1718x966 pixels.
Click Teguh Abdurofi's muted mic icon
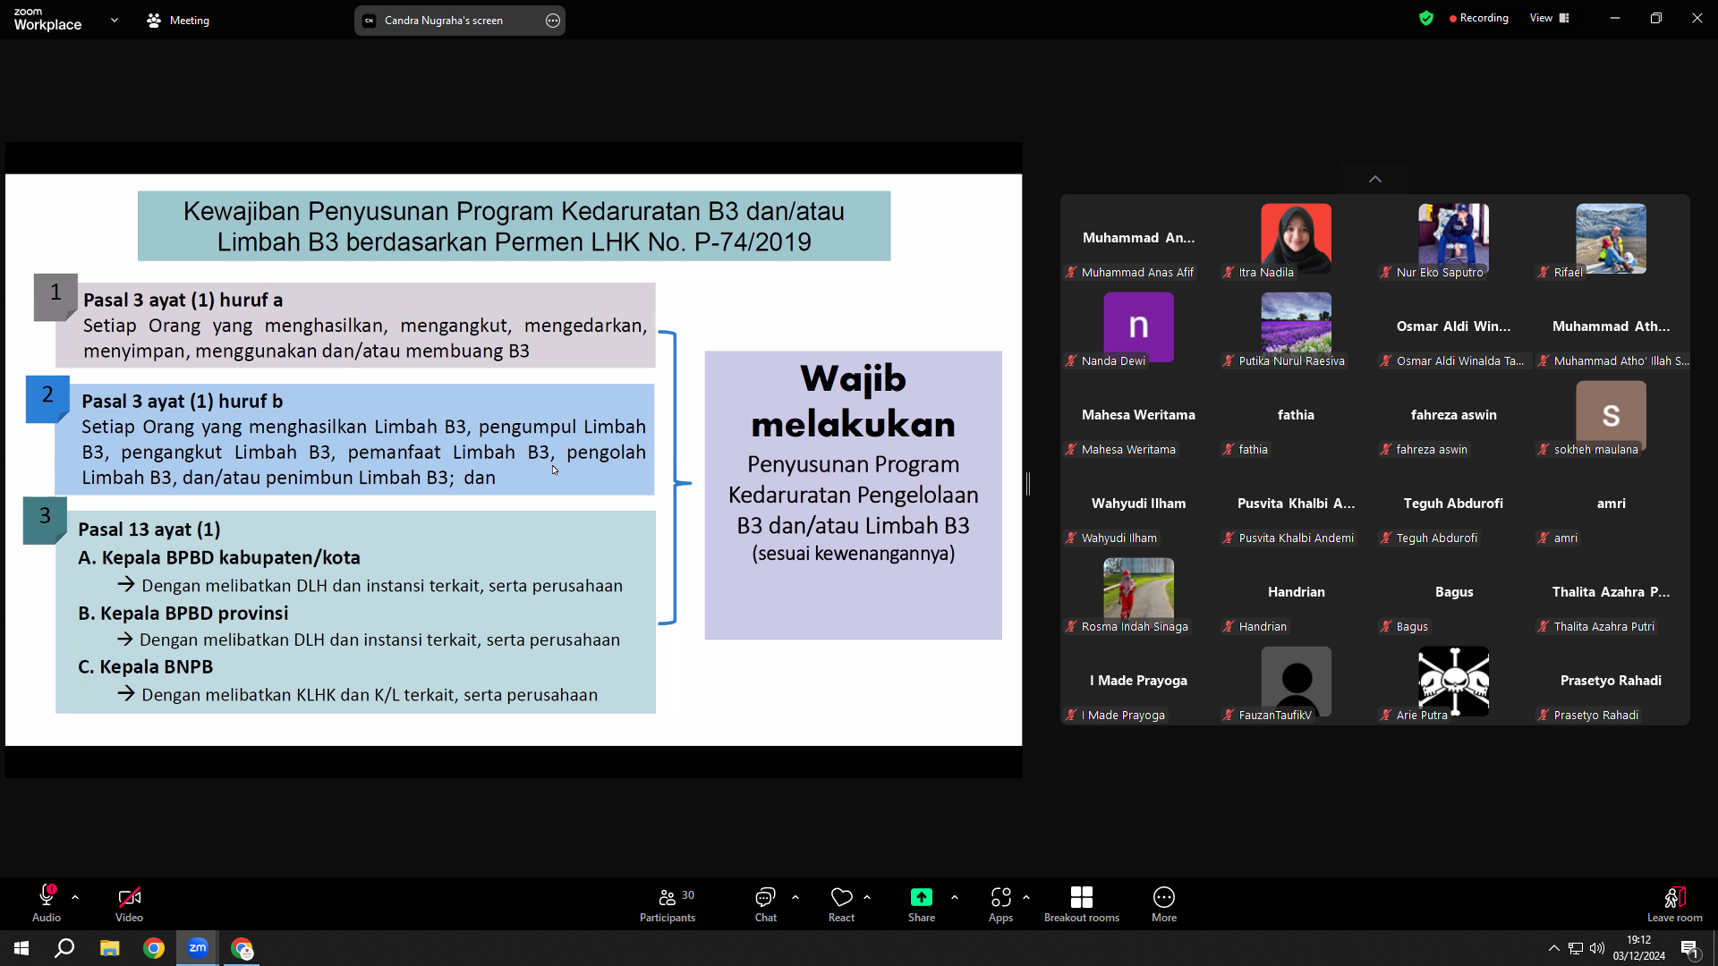coord(1386,538)
